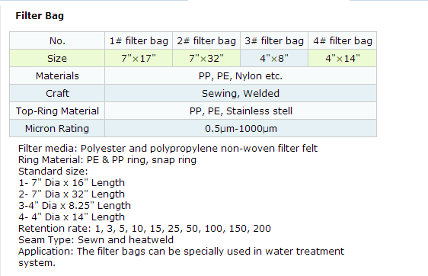This screenshot has height=276, width=428.
Task: Click the Retention rate text line
Action: click(145, 229)
